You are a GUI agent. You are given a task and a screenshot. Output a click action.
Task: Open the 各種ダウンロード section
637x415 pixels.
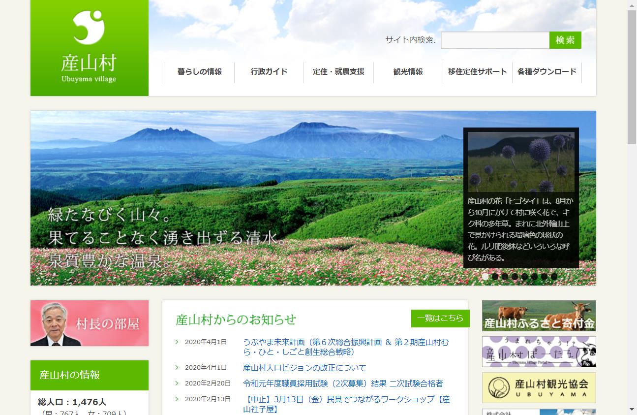tap(546, 72)
